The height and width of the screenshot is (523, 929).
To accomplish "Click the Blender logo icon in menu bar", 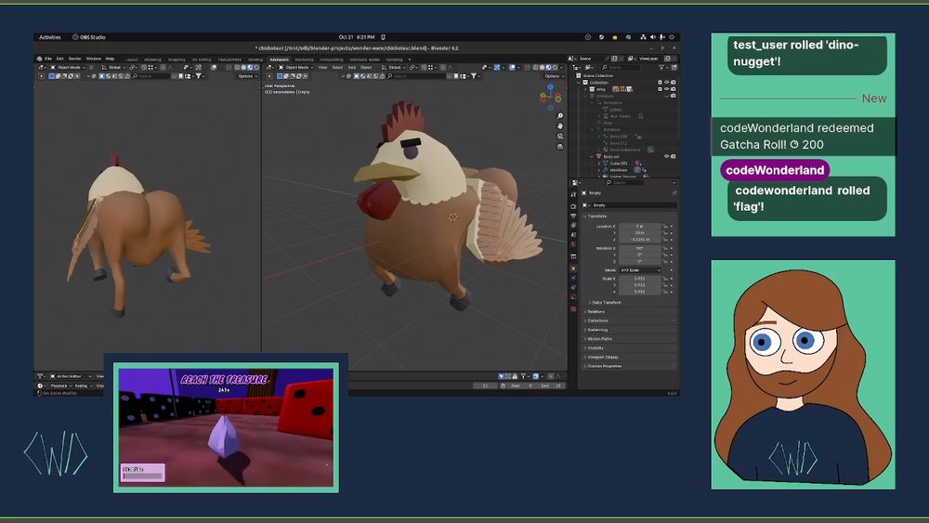I will click(x=39, y=59).
